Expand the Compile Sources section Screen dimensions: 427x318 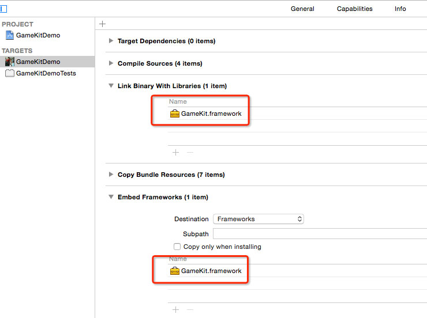[111, 63]
